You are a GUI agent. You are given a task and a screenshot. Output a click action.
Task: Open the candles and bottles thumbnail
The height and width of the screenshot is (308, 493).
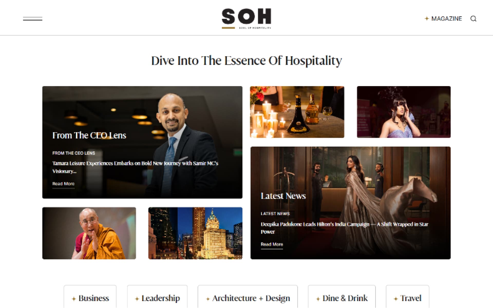coord(297,112)
